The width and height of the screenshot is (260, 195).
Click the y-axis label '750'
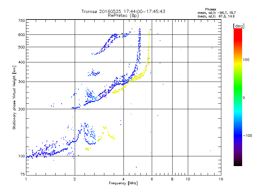[x=21, y=20]
